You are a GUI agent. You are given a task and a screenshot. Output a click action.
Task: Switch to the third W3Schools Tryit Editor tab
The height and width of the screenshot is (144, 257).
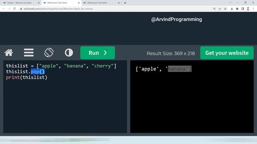97,3
